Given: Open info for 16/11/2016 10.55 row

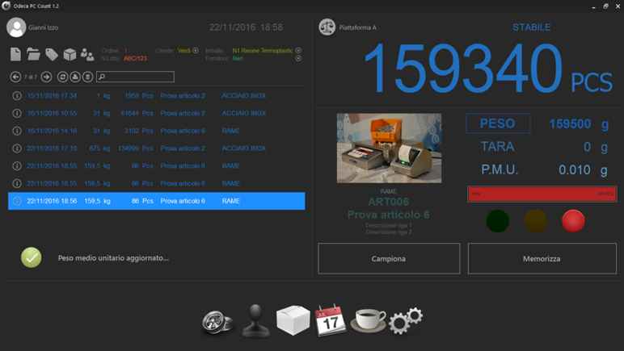Looking at the screenshot, I should click(x=17, y=113).
